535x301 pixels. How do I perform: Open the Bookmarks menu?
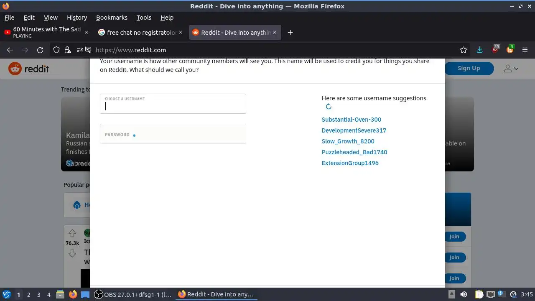112,18
